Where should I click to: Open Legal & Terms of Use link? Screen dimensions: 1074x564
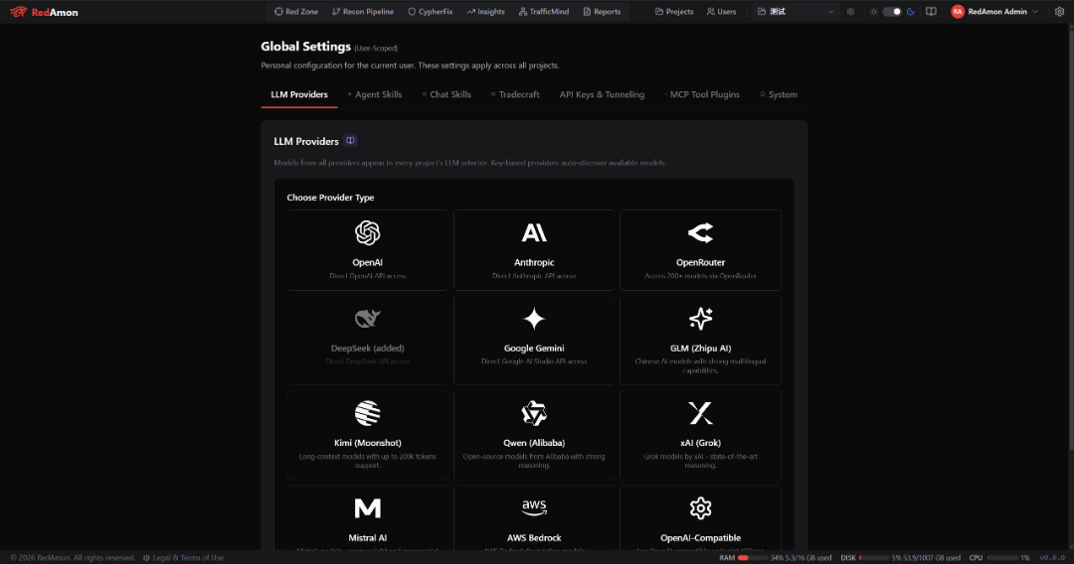(x=184, y=558)
